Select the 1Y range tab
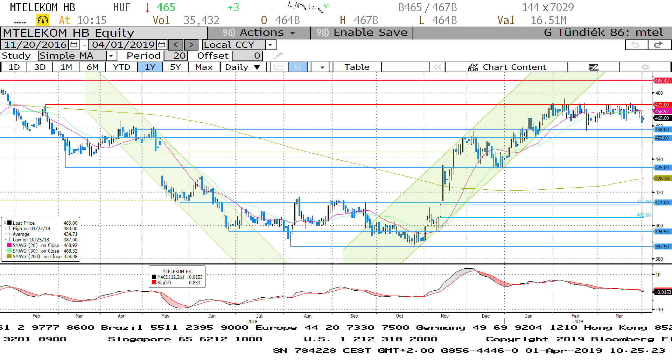 [x=150, y=67]
